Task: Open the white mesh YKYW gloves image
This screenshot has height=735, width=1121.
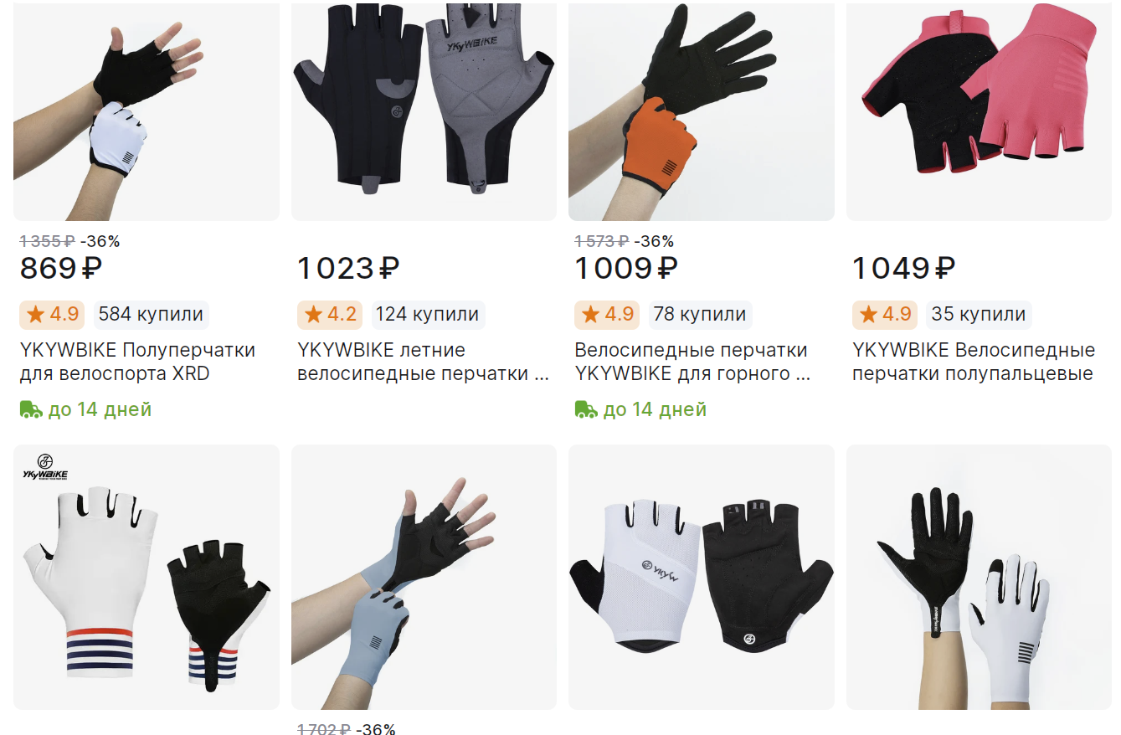Action: (702, 577)
